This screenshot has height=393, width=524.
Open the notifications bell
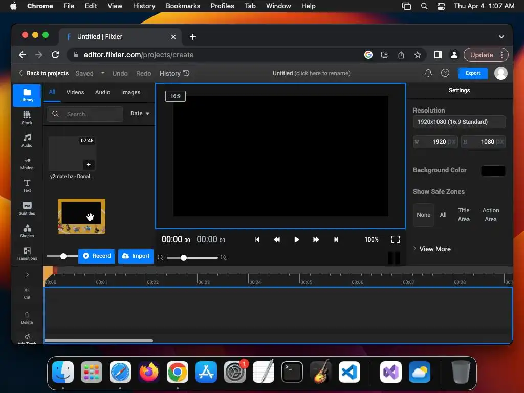428,73
